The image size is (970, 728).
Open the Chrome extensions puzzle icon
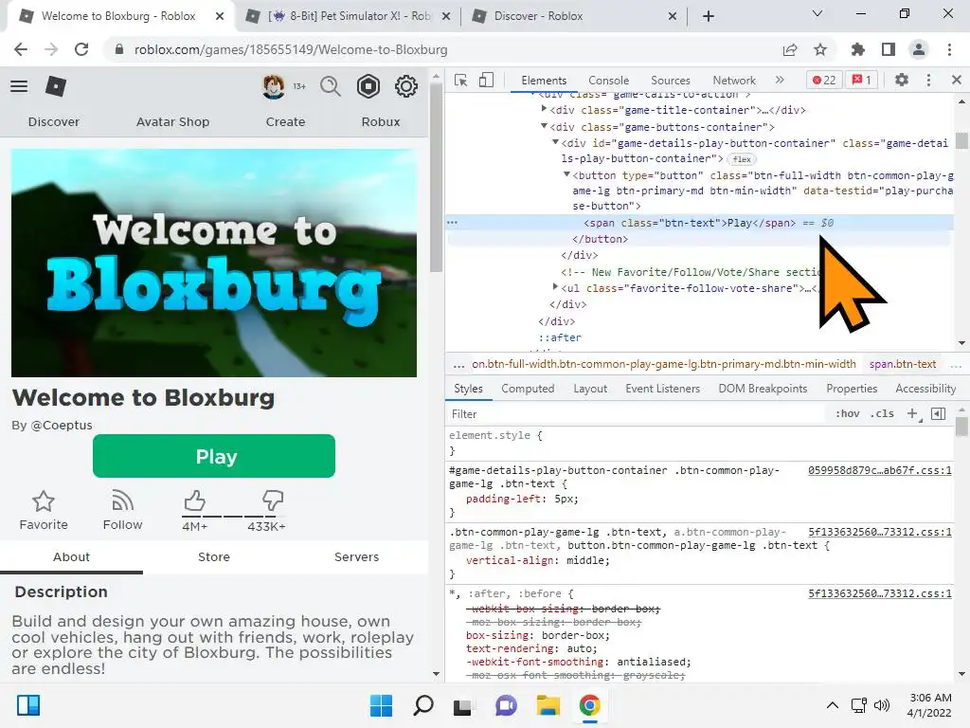point(857,49)
